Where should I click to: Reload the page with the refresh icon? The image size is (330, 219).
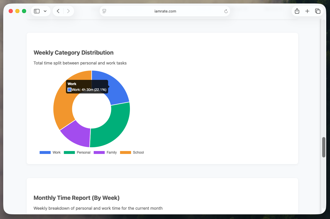tap(226, 11)
